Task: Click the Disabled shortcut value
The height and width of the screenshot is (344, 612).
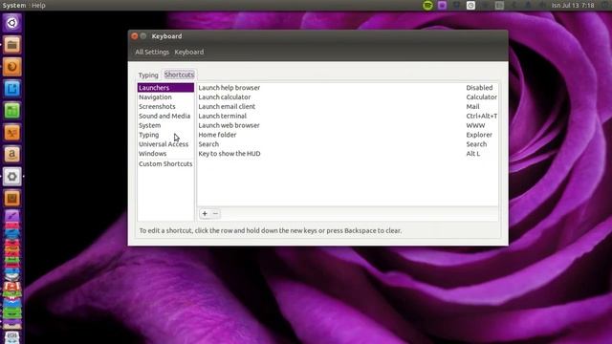Action: pyautogui.click(x=479, y=88)
